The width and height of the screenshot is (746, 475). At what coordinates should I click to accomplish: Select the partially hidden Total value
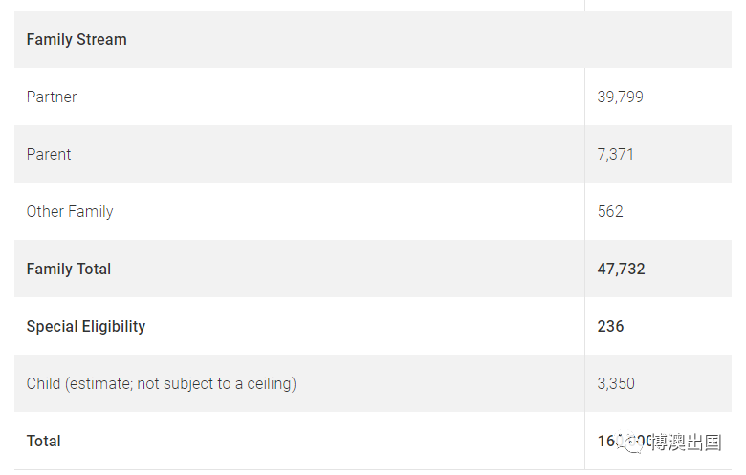624,442
